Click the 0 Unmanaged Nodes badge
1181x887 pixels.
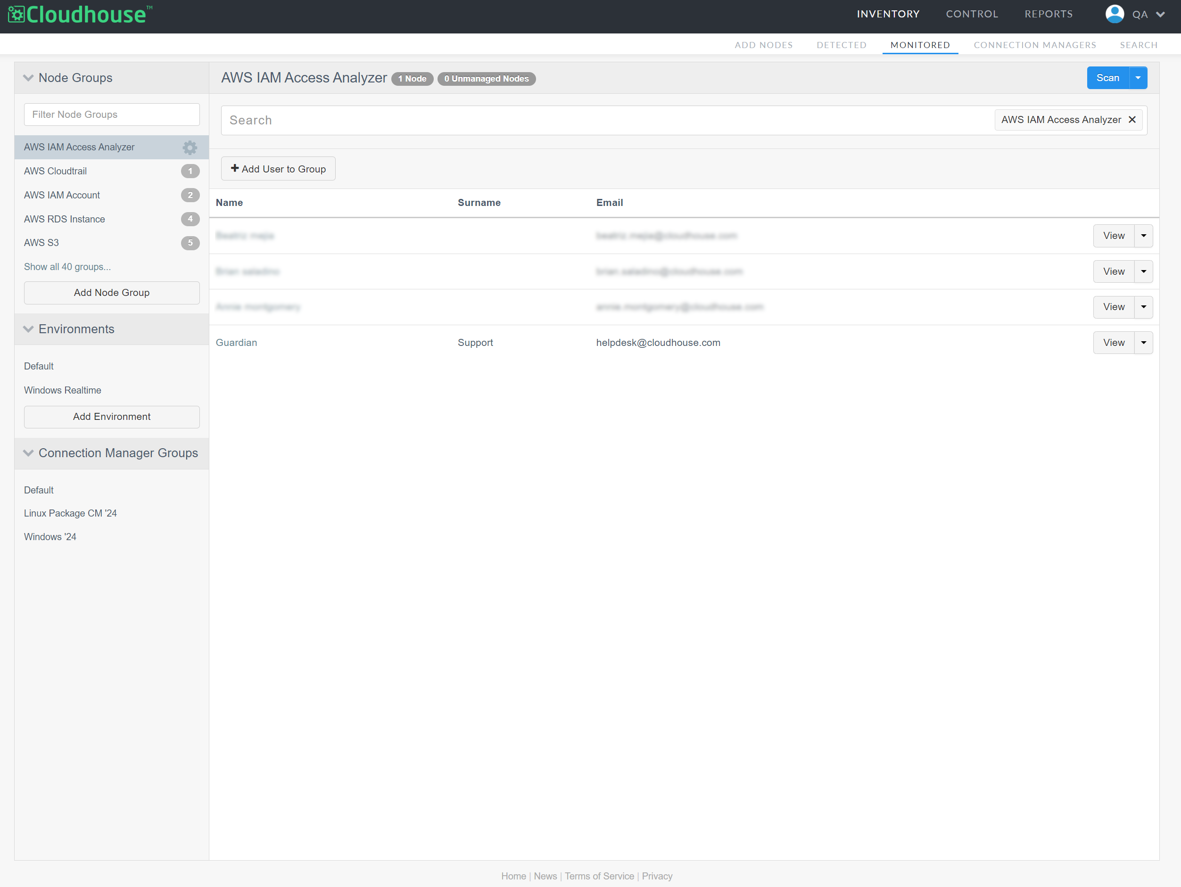click(487, 79)
